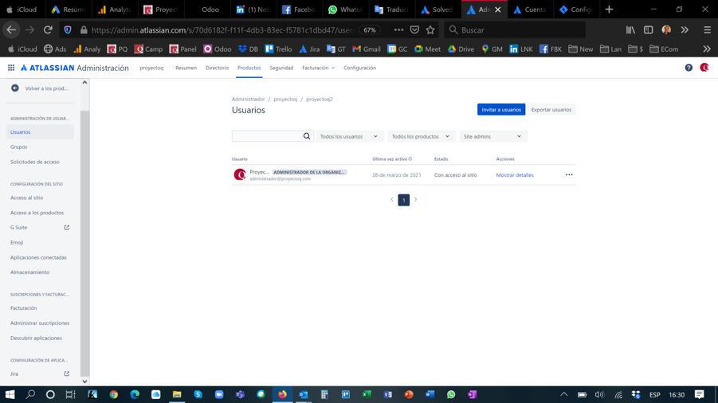Open Solicitudes de acceso in the sidebar
The width and height of the screenshot is (718, 403).
click(35, 162)
